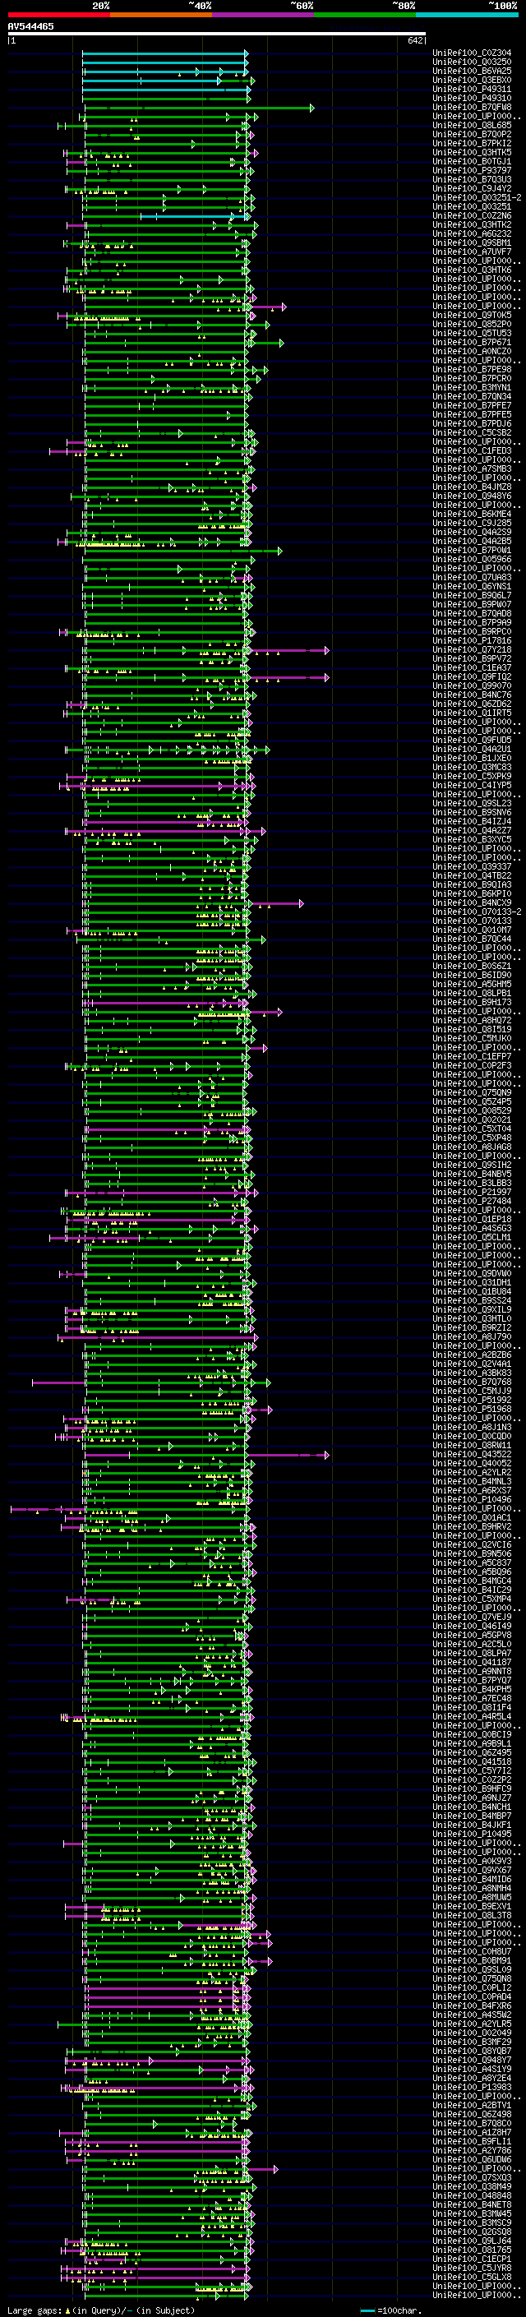Select hit label UniRef100_B0TGJ1
This screenshot has width=526, height=2317.
click(x=472, y=162)
